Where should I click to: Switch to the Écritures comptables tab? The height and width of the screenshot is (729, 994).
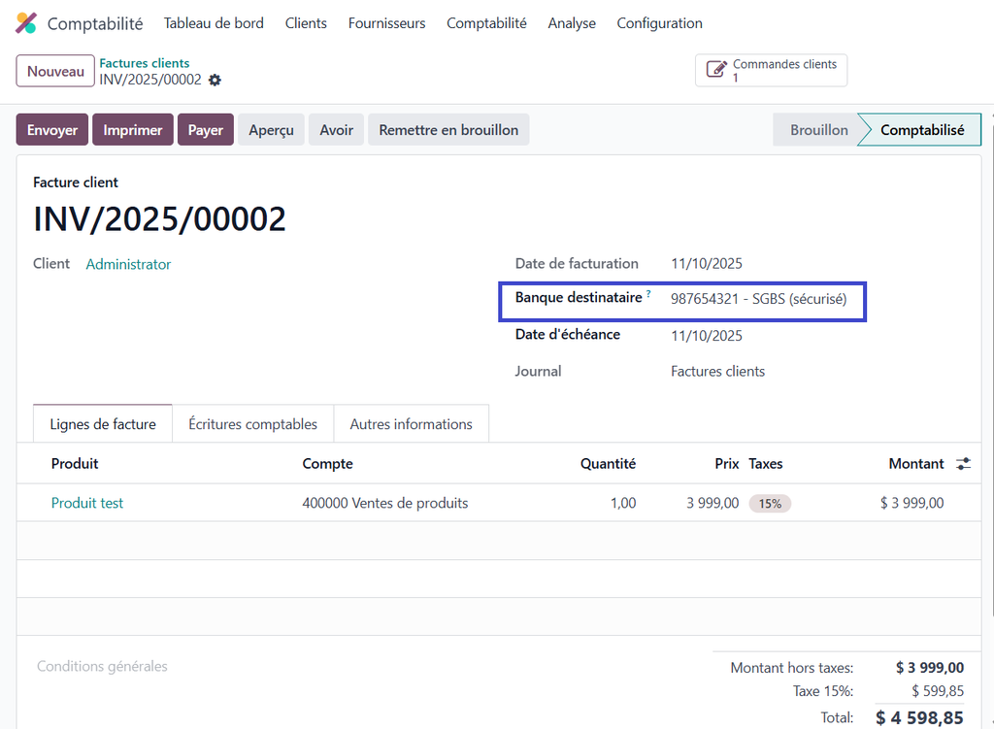(x=253, y=423)
